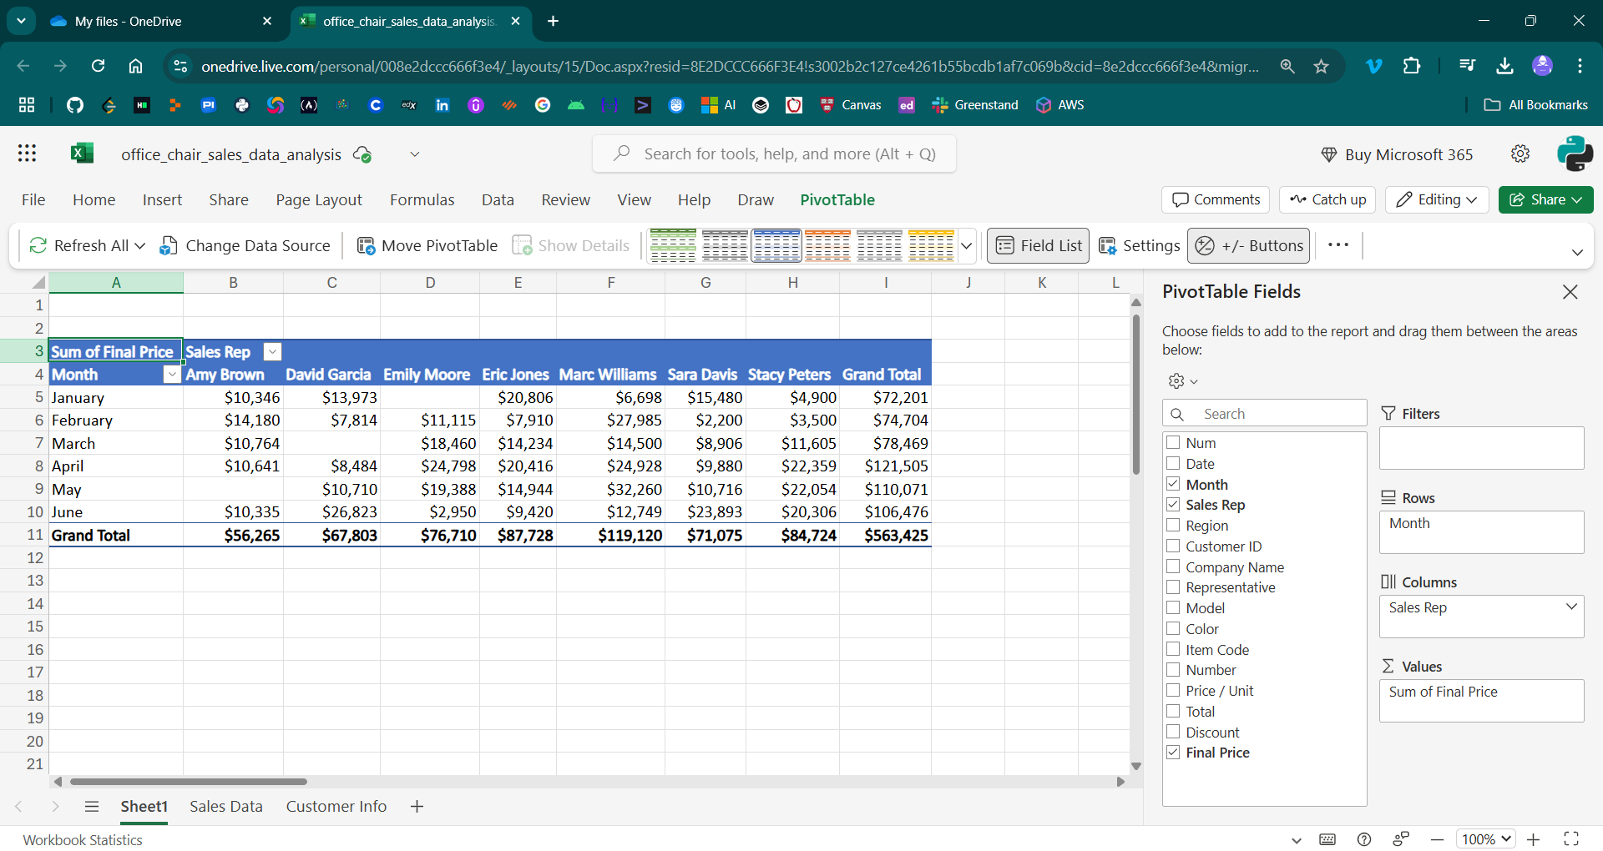Close the PivotTable Fields pane
The width and height of the screenshot is (1603, 851).
click(1570, 292)
